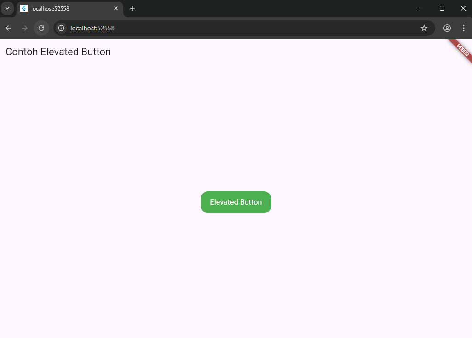Open the Chrome profile icon
Image resolution: width=472 pixels, height=338 pixels.
[x=447, y=28]
